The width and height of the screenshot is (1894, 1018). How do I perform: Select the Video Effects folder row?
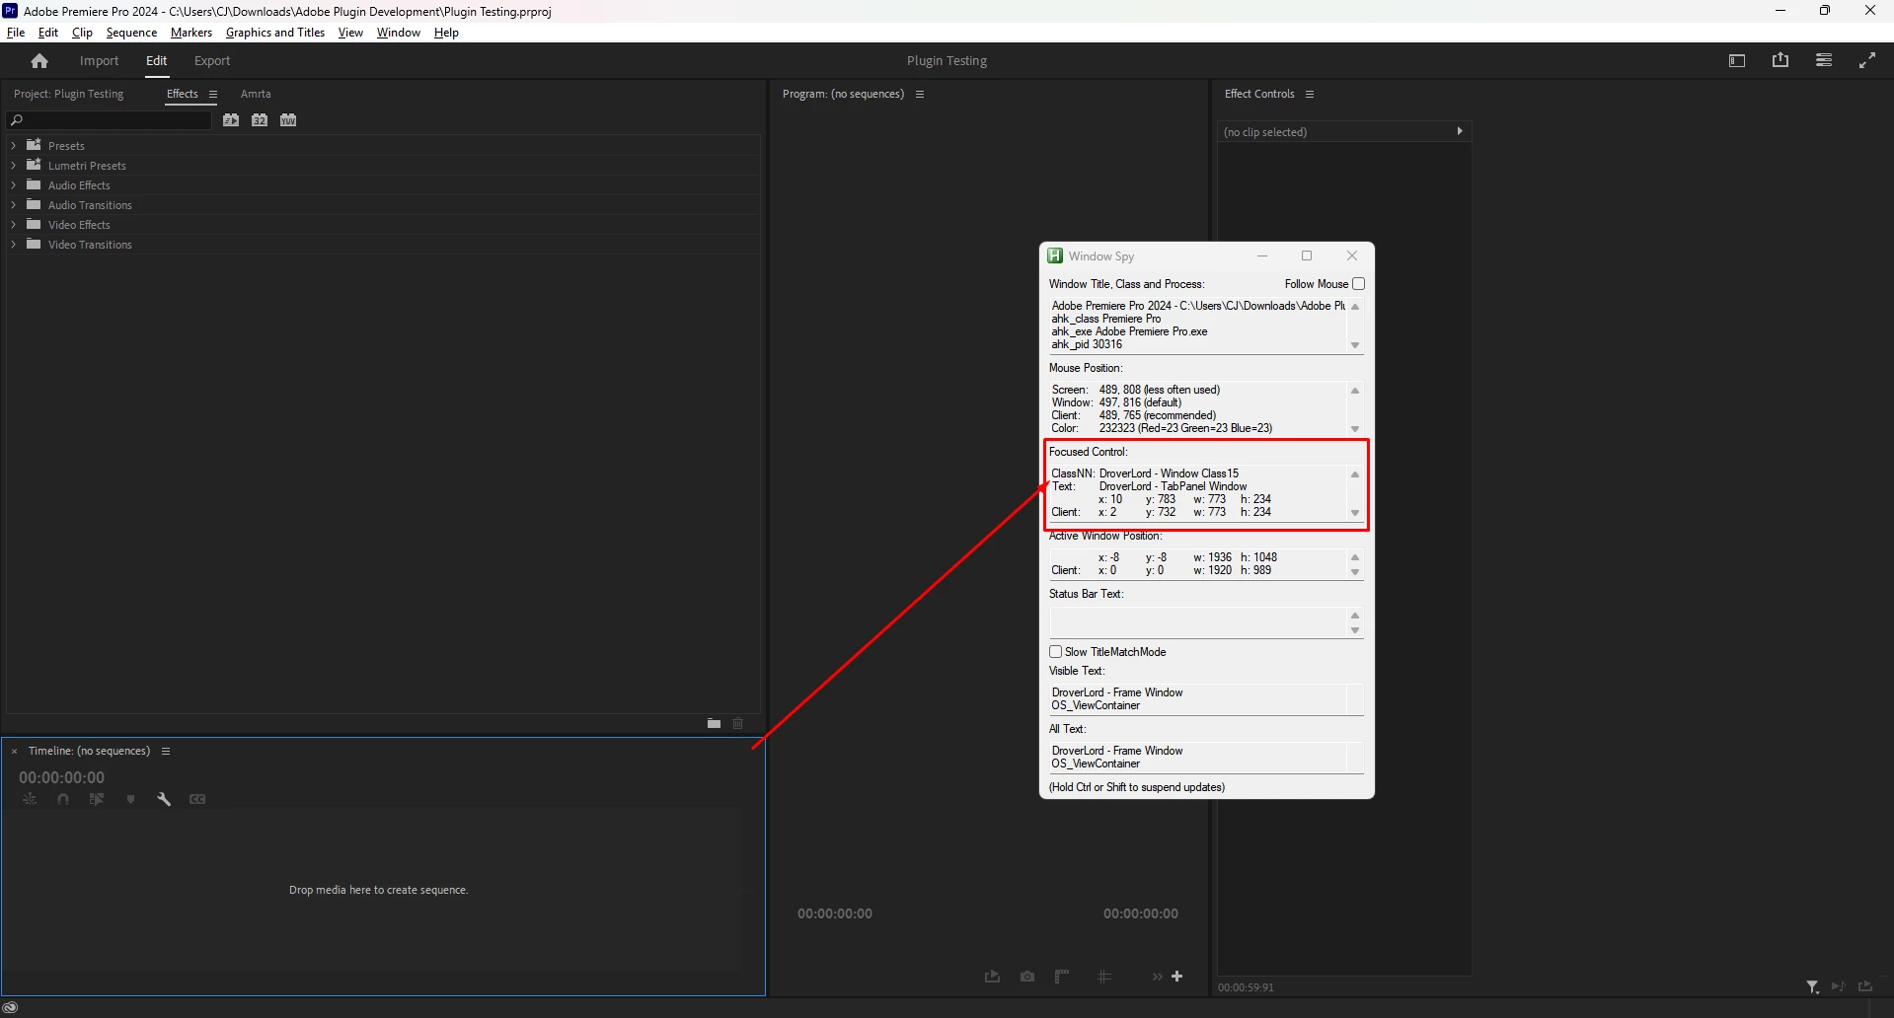tap(383, 225)
